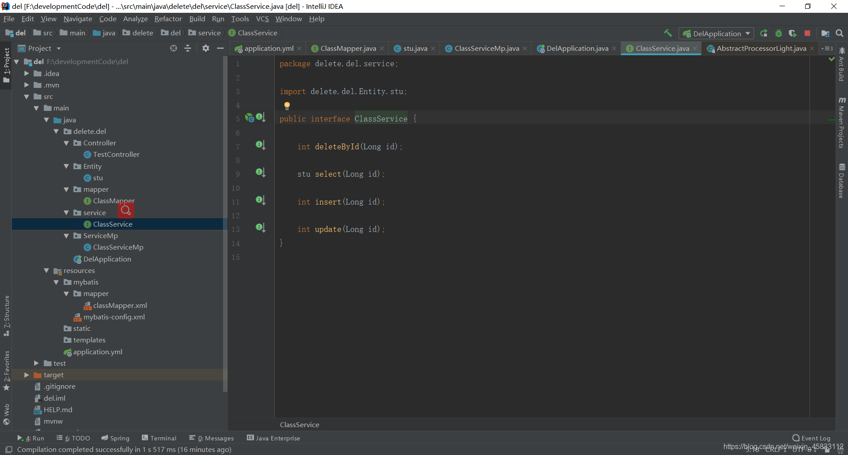Image resolution: width=848 pixels, height=455 pixels.
Task: Expand the target folder
Action: click(x=26, y=375)
